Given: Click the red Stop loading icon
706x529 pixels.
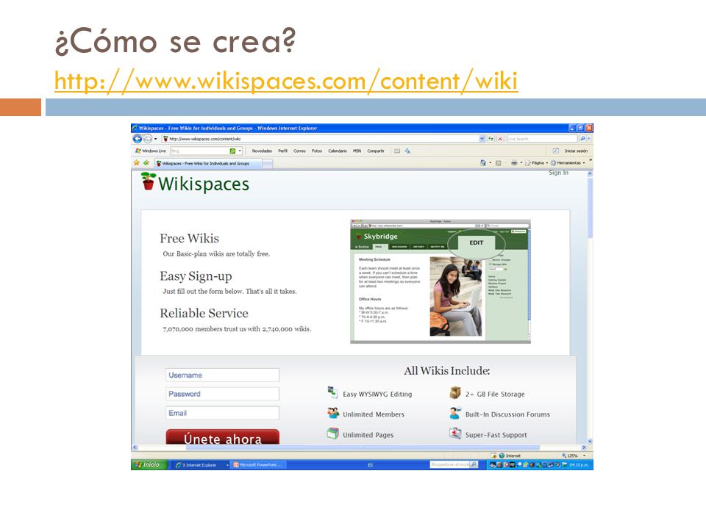Looking at the screenshot, I should (500, 139).
